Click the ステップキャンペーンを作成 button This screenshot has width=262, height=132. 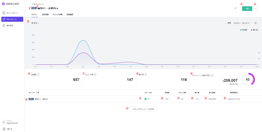point(143,109)
